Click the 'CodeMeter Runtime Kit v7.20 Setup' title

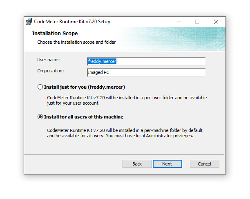point(72,22)
